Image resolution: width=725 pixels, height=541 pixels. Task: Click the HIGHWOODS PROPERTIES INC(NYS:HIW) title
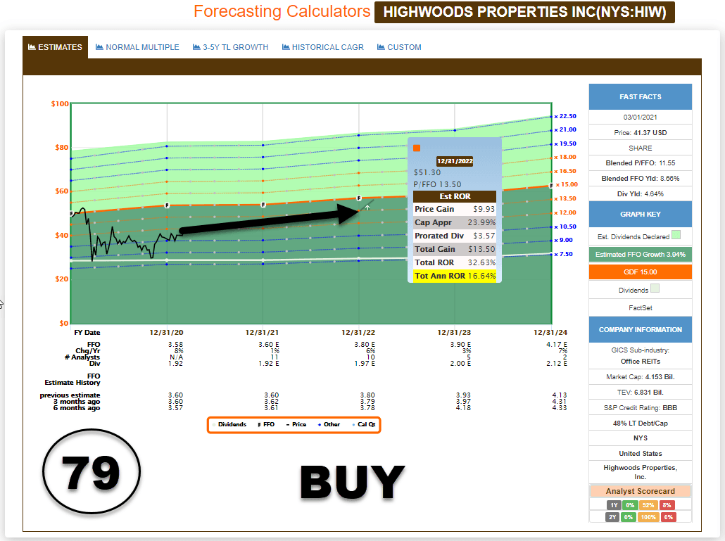525,12
